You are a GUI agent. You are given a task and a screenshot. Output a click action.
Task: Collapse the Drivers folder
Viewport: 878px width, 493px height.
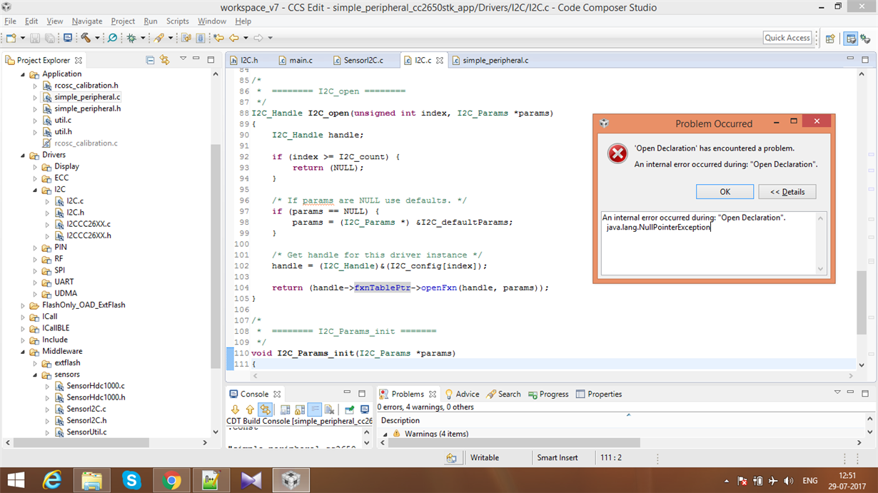[23, 155]
